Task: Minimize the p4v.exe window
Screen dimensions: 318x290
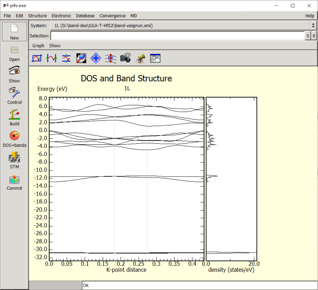Action: 276,5
